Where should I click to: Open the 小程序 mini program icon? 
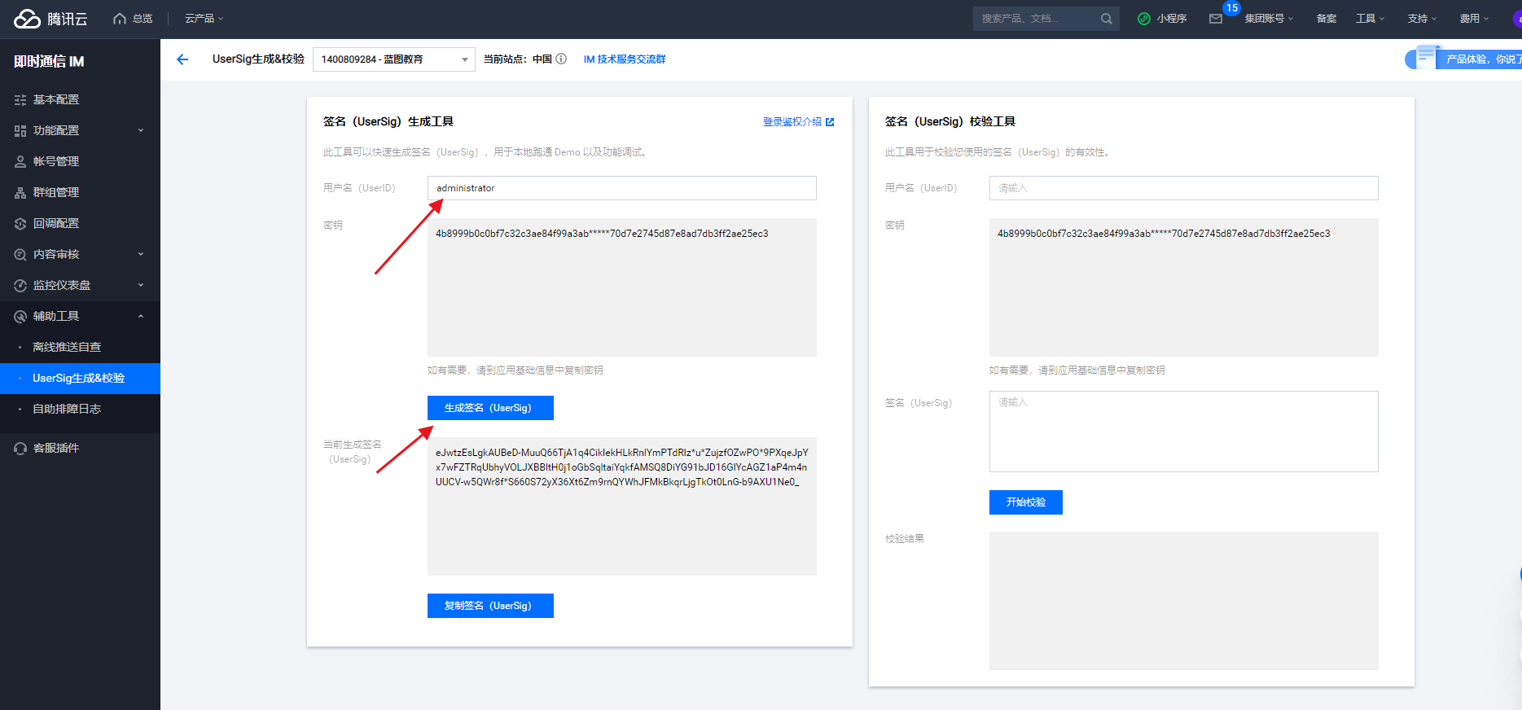(x=1144, y=19)
